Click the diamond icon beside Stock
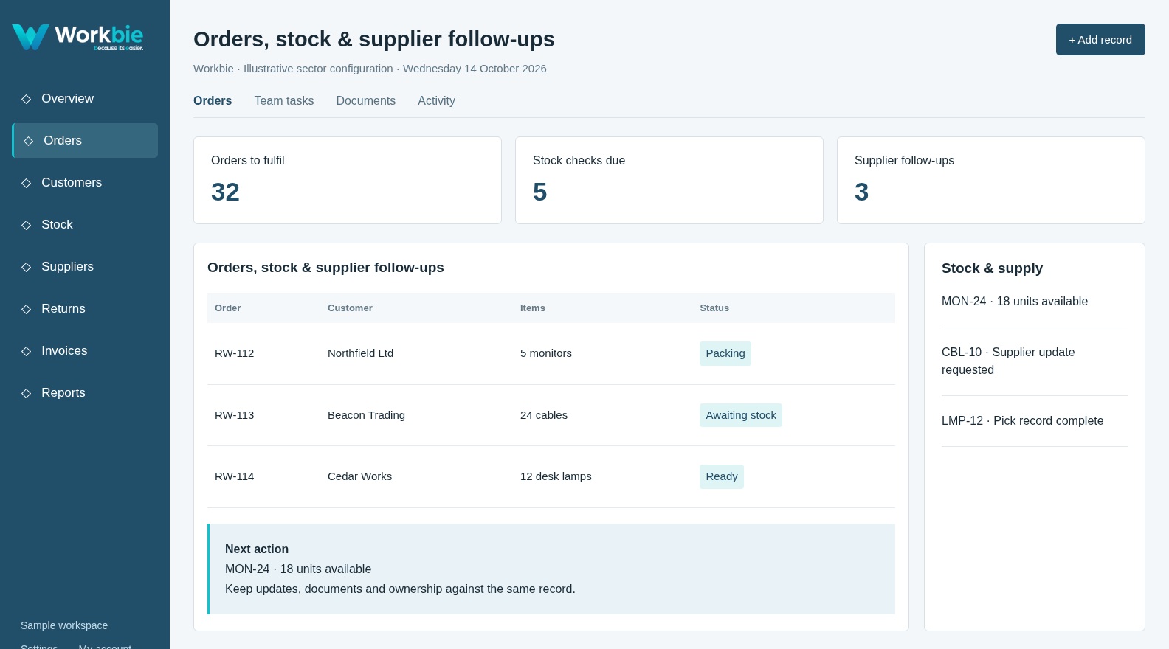1169x649 pixels. pyautogui.click(x=27, y=225)
